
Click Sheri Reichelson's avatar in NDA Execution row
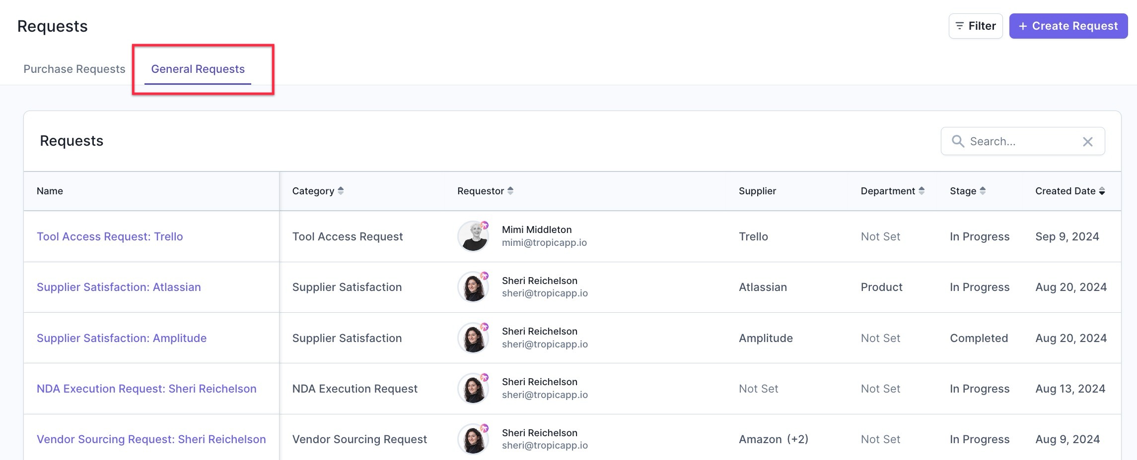point(473,389)
